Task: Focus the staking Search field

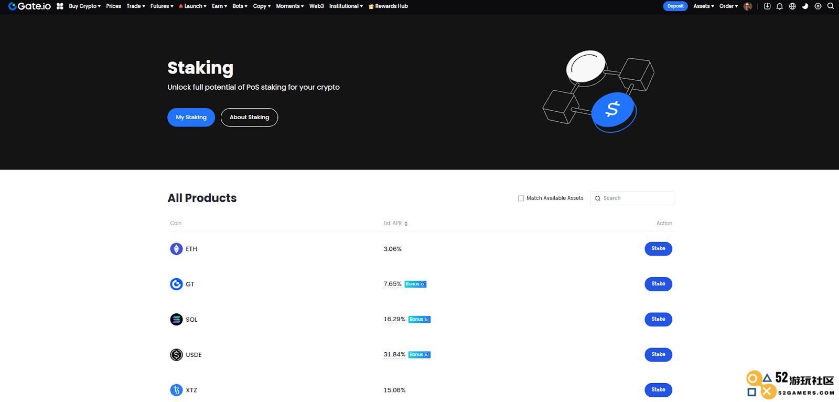Action: pyautogui.click(x=632, y=198)
